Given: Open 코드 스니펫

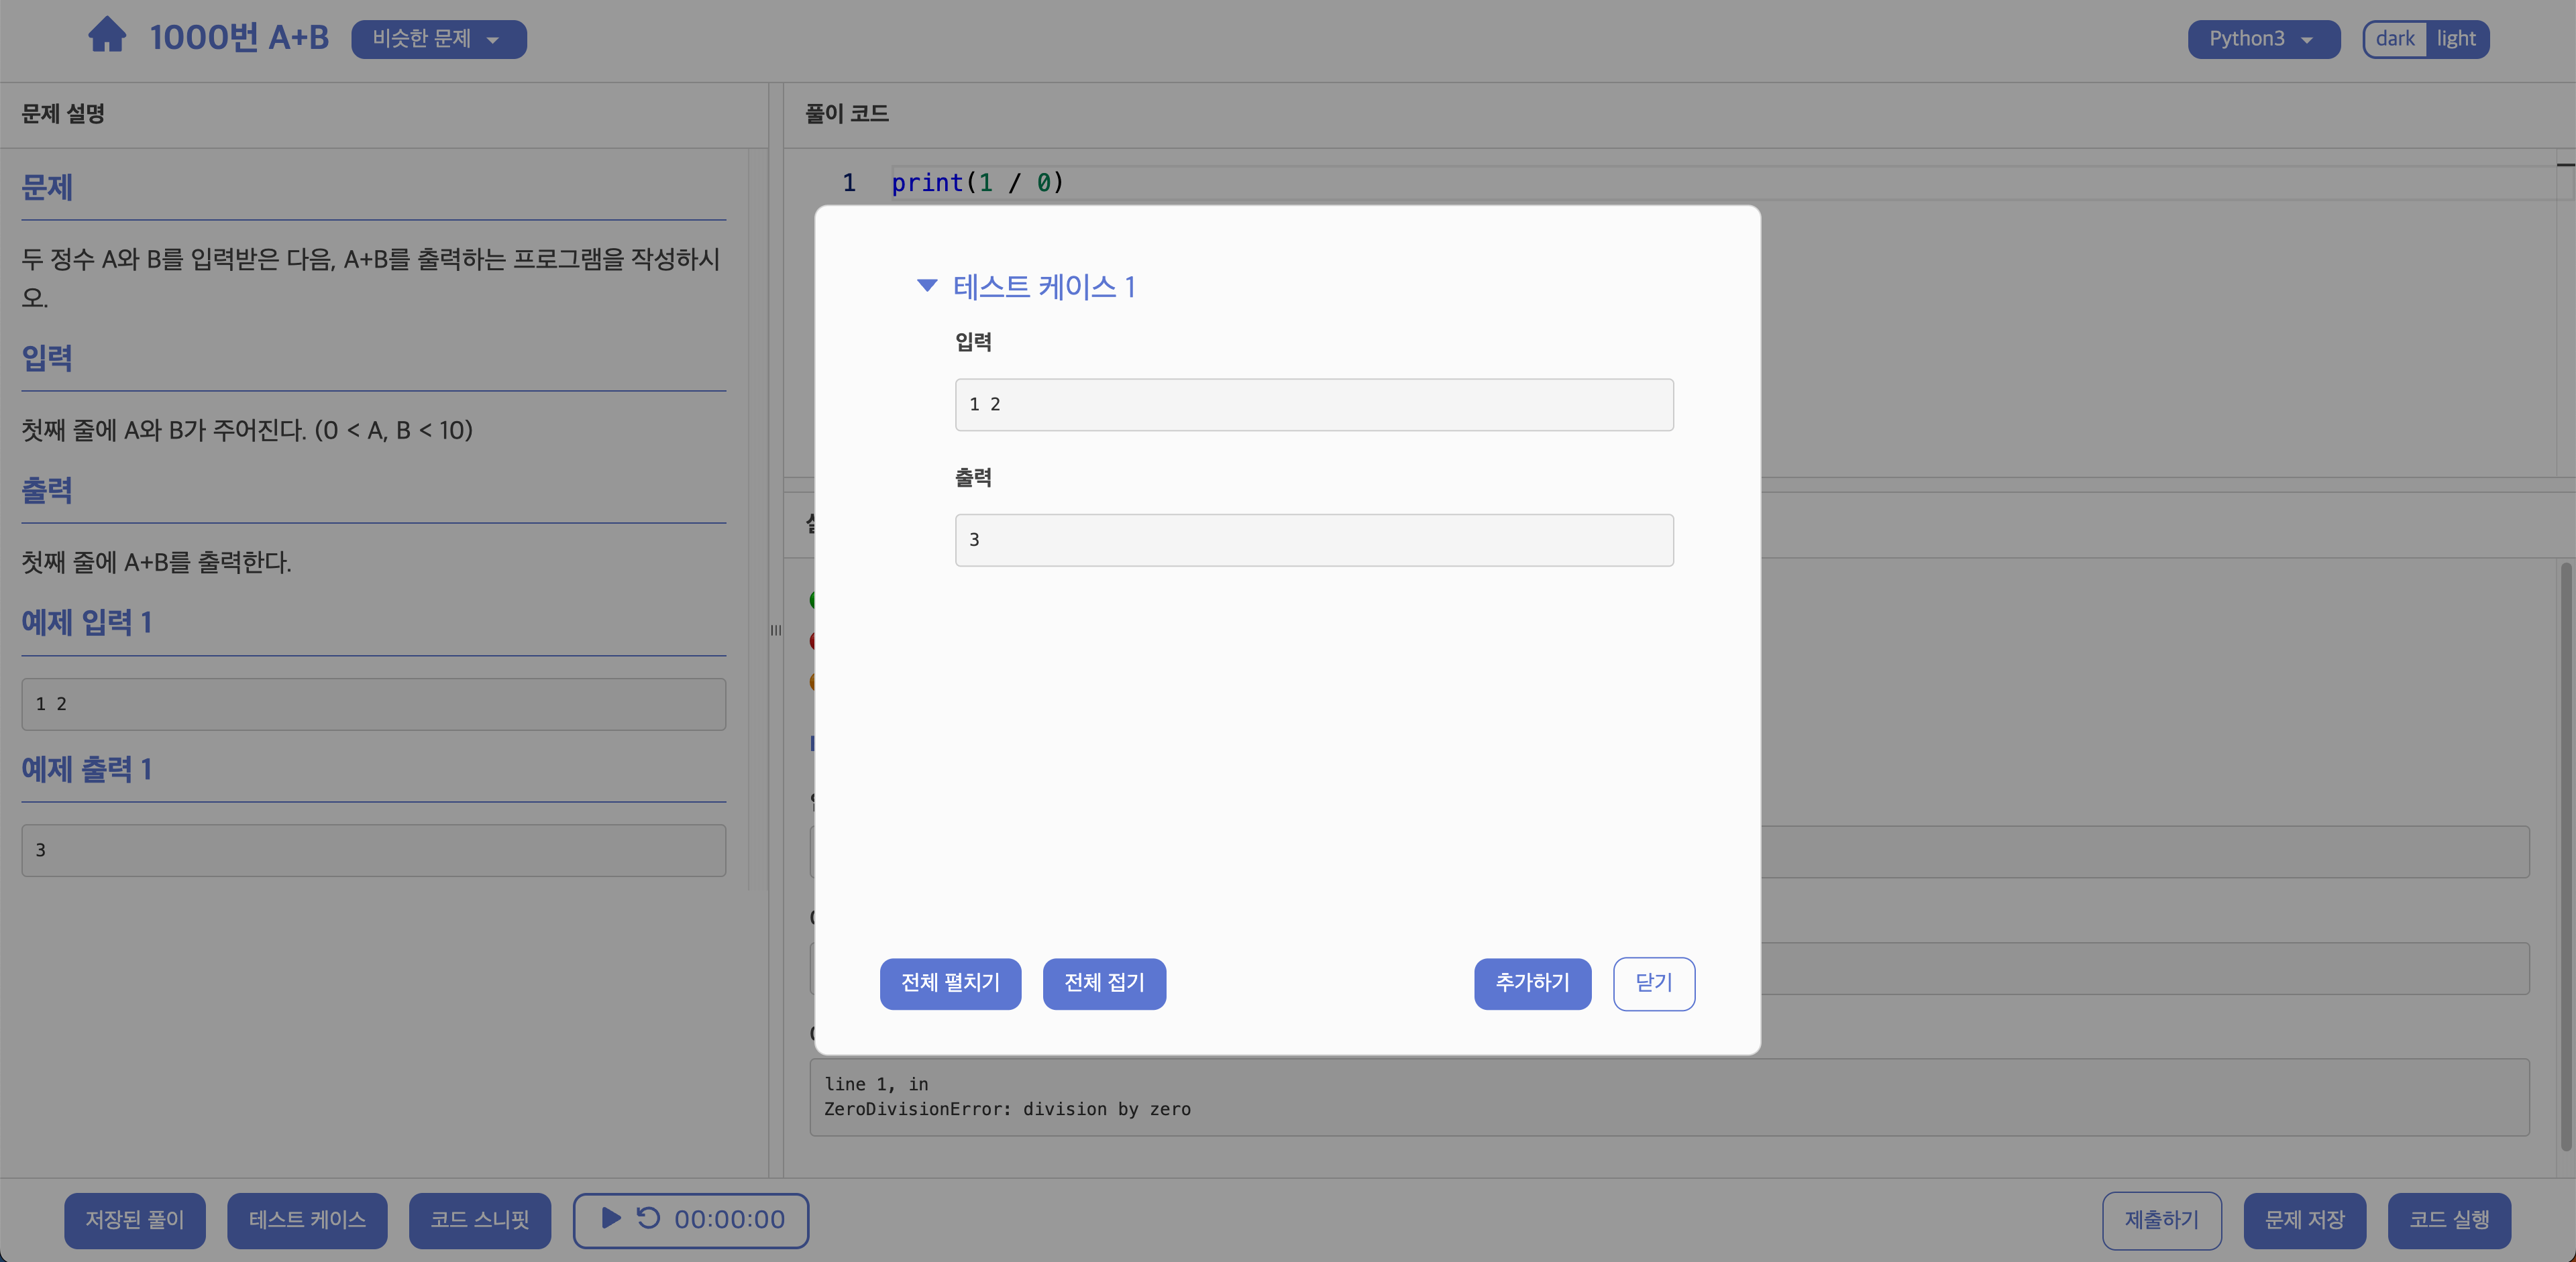Looking at the screenshot, I should [x=479, y=1220].
